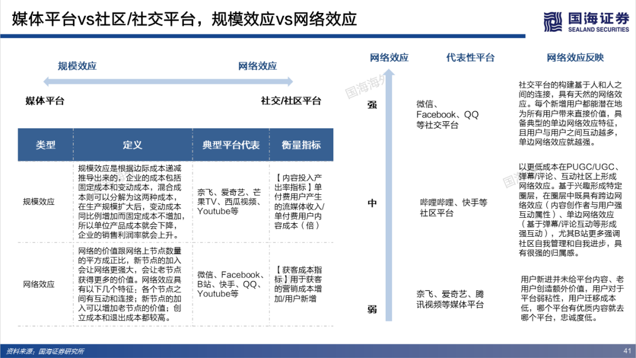
Task: Click the source note 资料来源：国海证券研究所
Action: (45, 351)
